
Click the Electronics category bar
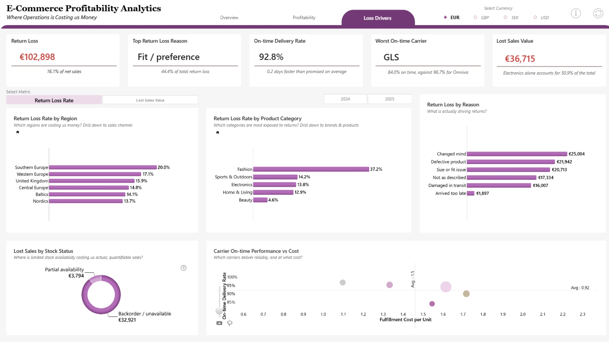click(275, 185)
